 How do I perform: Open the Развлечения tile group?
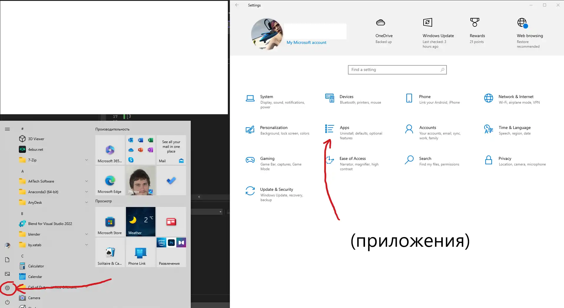(x=171, y=252)
